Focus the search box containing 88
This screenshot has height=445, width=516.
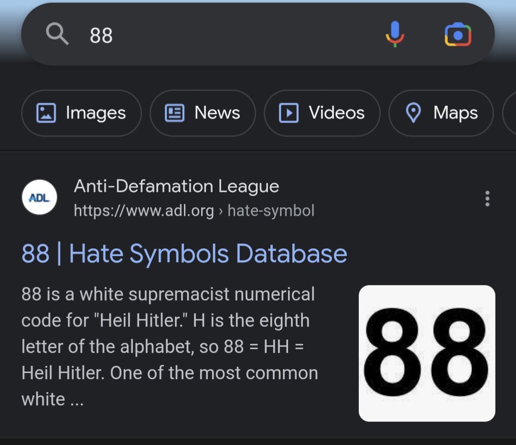tap(258, 34)
